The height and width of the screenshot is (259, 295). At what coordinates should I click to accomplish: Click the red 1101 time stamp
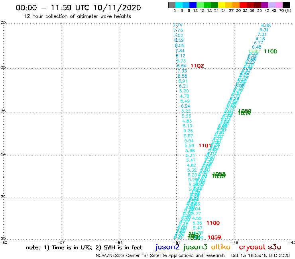[x=205, y=145]
